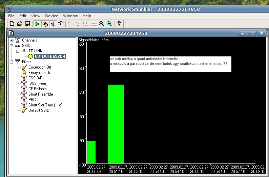Screen dimensions: 269x177
Task: Click the Network Stumbler app icon in title bar
Action: point(9,9)
